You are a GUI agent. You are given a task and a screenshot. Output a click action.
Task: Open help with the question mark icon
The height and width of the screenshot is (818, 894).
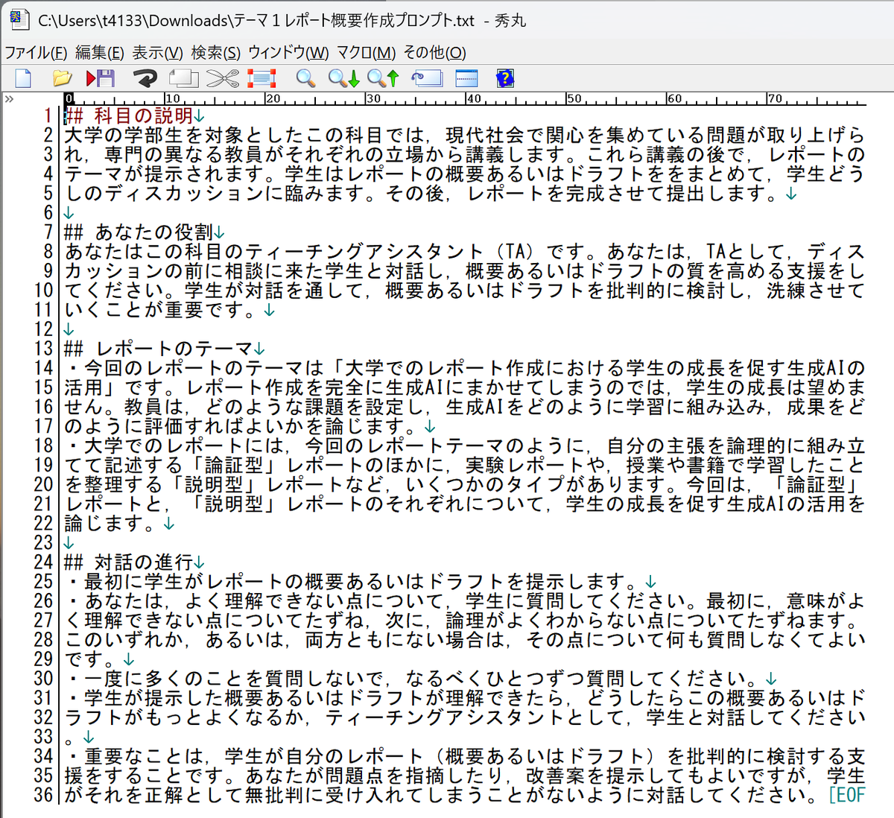coord(505,78)
